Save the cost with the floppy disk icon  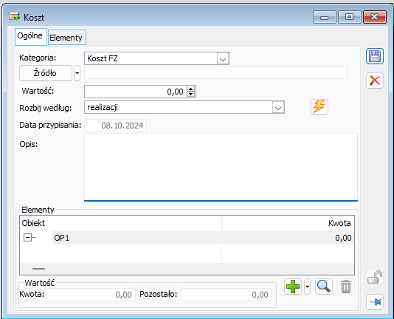pos(374,56)
